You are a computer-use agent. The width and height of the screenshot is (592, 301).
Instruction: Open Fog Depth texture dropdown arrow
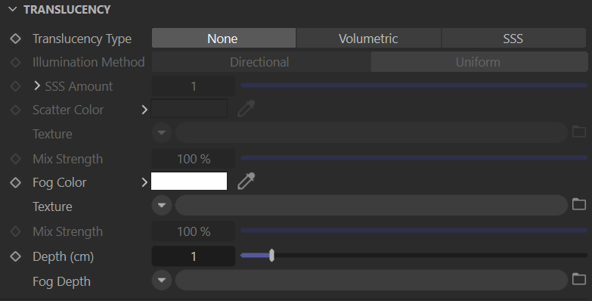click(162, 280)
